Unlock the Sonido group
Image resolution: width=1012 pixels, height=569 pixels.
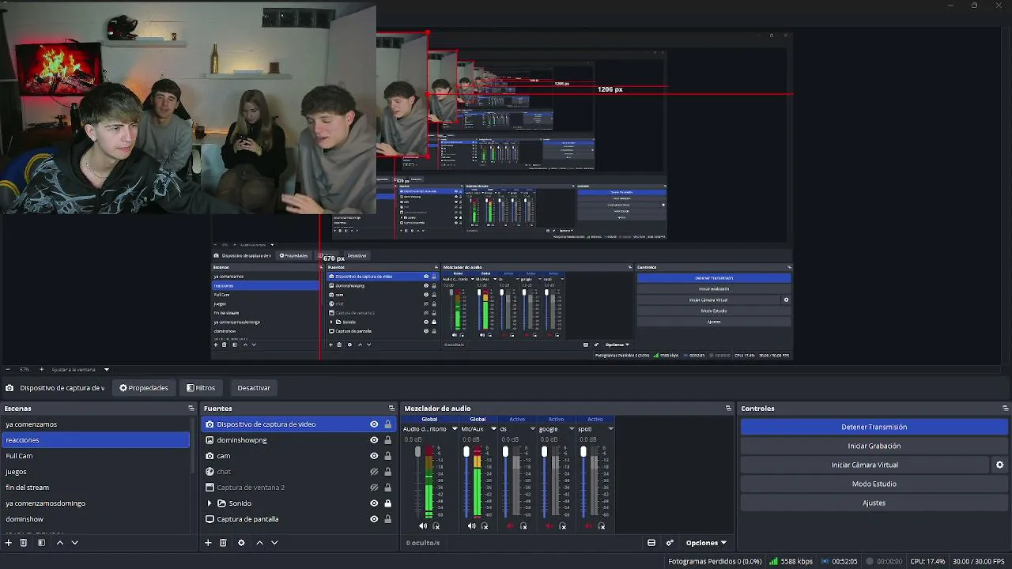(387, 503)
